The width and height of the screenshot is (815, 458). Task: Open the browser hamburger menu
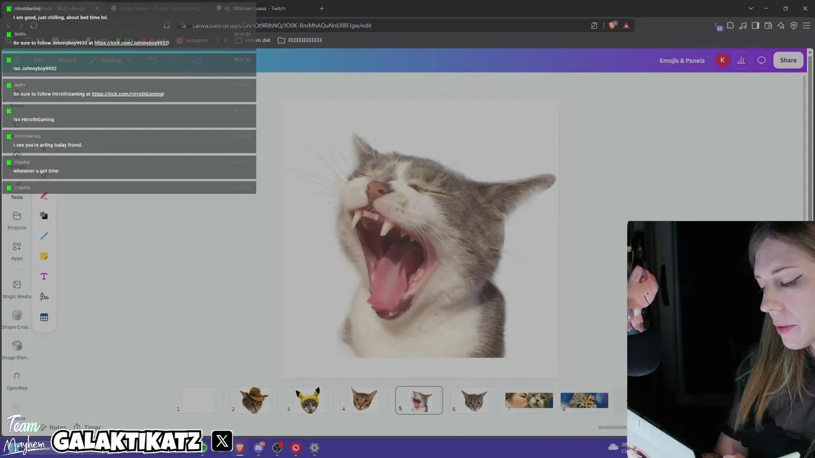(807, 25)
